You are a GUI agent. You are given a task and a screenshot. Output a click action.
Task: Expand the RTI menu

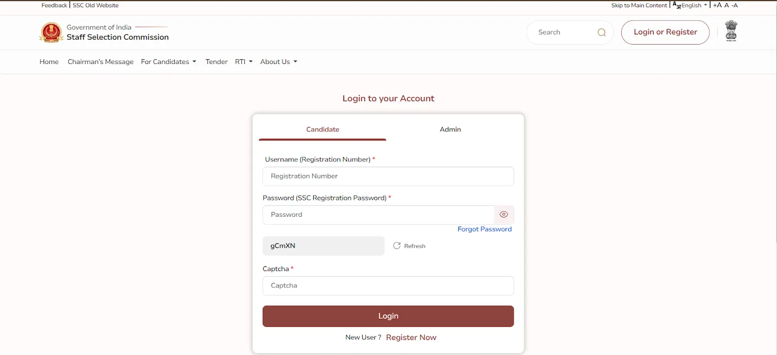click(x=244, y=62)
